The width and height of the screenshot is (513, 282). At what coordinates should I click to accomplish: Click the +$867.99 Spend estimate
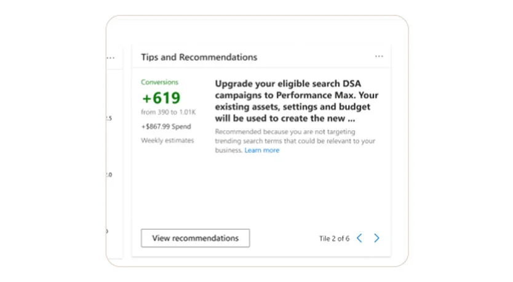point(166,127)
